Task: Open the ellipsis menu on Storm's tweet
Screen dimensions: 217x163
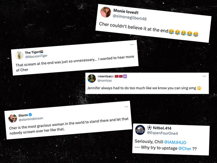Action: [x=126, y=107]
